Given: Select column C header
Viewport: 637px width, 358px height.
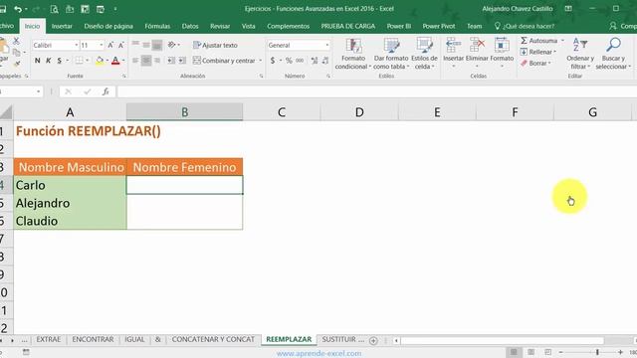Looking at the screenshot, I should click(x=282, y=112).
